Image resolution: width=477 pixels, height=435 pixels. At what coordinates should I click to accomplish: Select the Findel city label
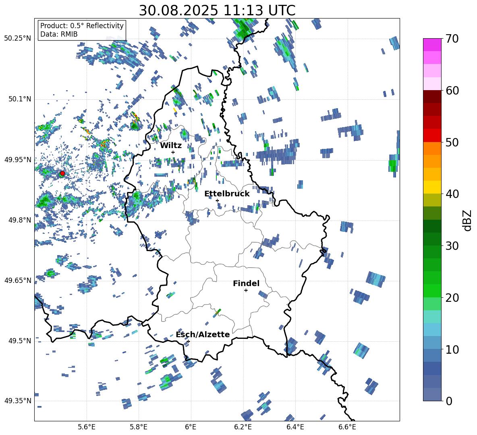[x=246, y=283]
